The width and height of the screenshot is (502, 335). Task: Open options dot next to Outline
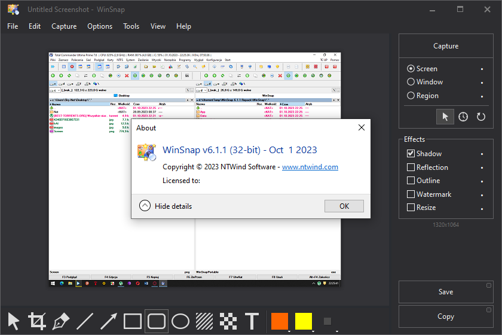pos(482,181)
